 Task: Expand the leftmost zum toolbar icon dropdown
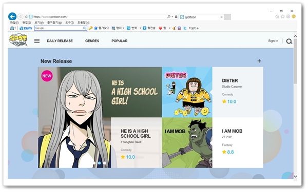tap(15, 28)
